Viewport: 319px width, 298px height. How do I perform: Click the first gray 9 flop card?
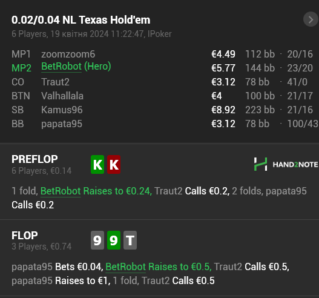coord(97,240)
